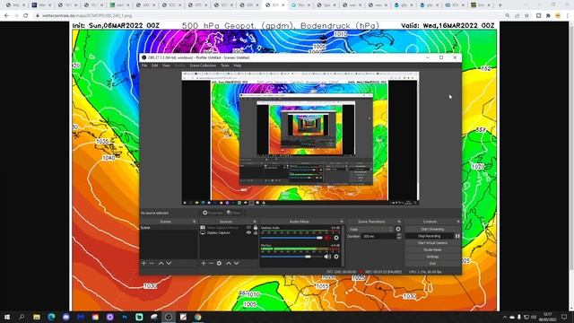Move scene down in Scenes panel
Screen dimensions: 574x323
tap(169, 263)
